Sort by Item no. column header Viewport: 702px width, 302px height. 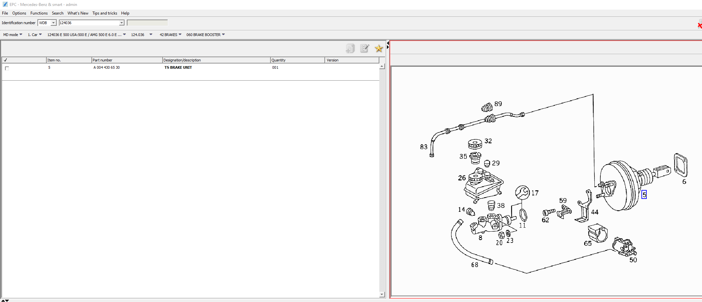click(x=69, y=60)
